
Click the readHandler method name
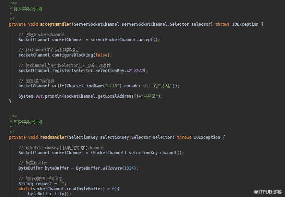tap(53, 137)
